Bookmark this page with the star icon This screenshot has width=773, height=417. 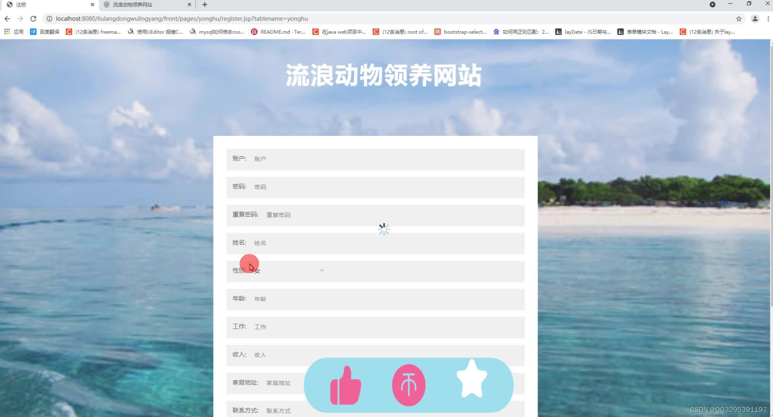pyautogui.click(x=739, y=19)
